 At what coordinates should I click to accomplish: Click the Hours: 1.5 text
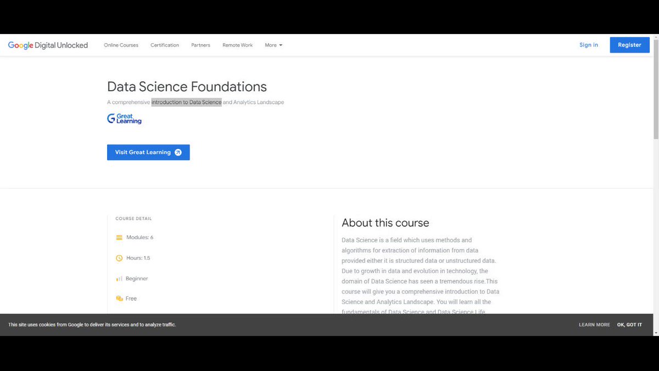coord(138,258)
